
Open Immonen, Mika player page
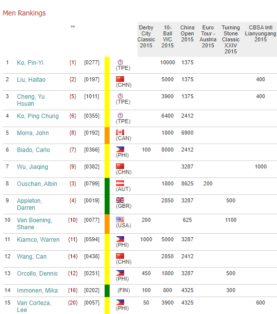tap(37, 291)
